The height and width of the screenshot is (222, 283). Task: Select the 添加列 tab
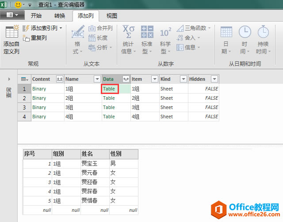86,16
